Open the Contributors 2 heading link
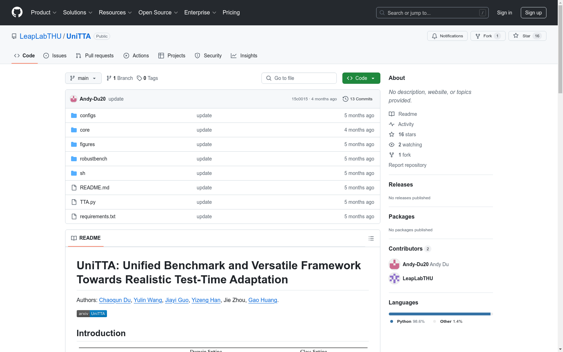Screen dimensions: 563x352 410,249
